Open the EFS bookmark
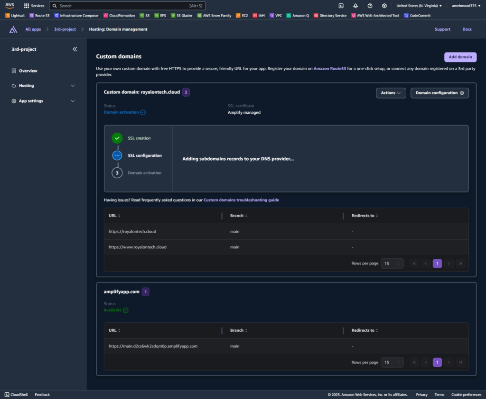This screenshot has height=399, width=486. click(x=160, y=16)
